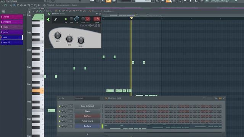Open the playlist options menu arrow
Image resolution: width=244 pixels, height=137 pixels.
tap(2, 5)
